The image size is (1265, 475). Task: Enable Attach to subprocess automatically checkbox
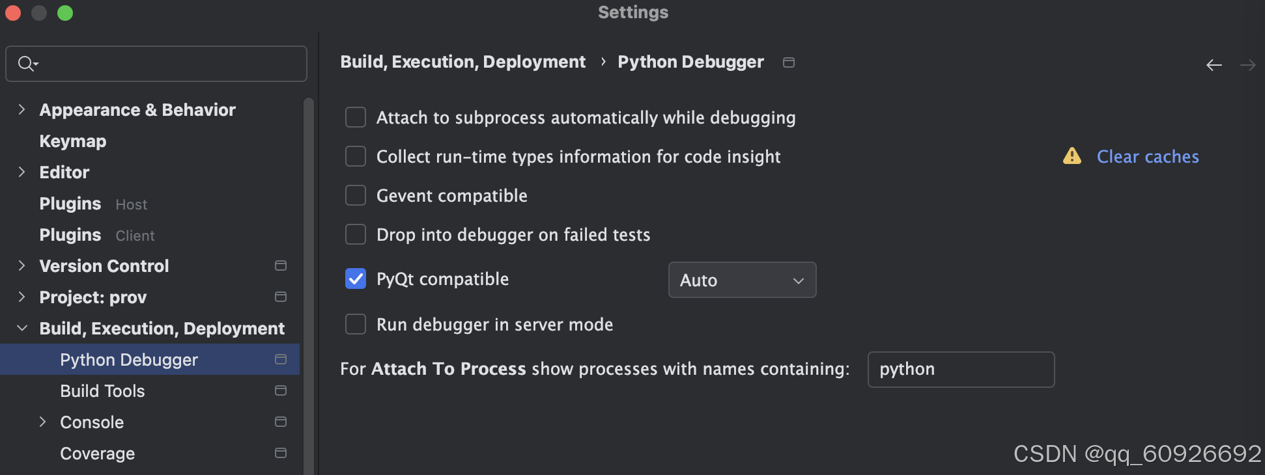click(356, 118)
